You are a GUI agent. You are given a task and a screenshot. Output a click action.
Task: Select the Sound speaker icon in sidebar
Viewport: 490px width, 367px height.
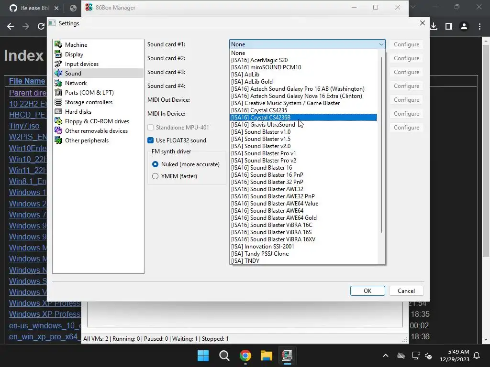pos(58,73)
